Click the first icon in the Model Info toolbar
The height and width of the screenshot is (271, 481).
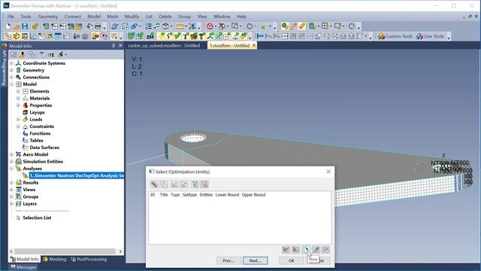click(x=14, y=55)
